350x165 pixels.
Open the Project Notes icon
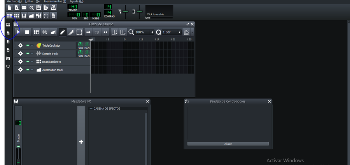pyautogui.click(x=53, y=16)
